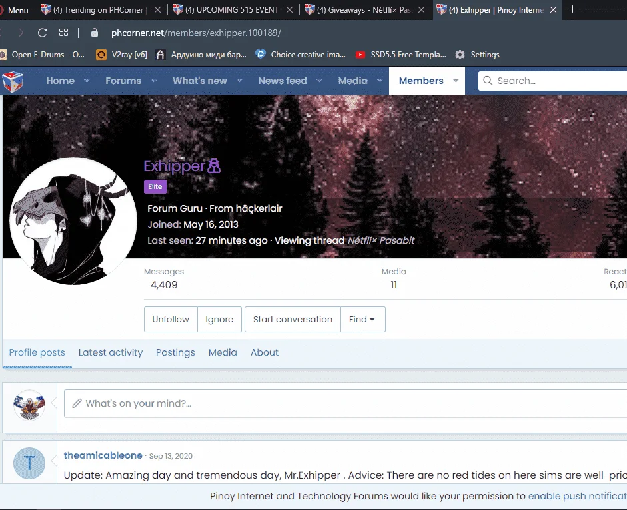Open the Open E-Drums bookmark
The image size is (627, 510).
(x=43, y=55)
